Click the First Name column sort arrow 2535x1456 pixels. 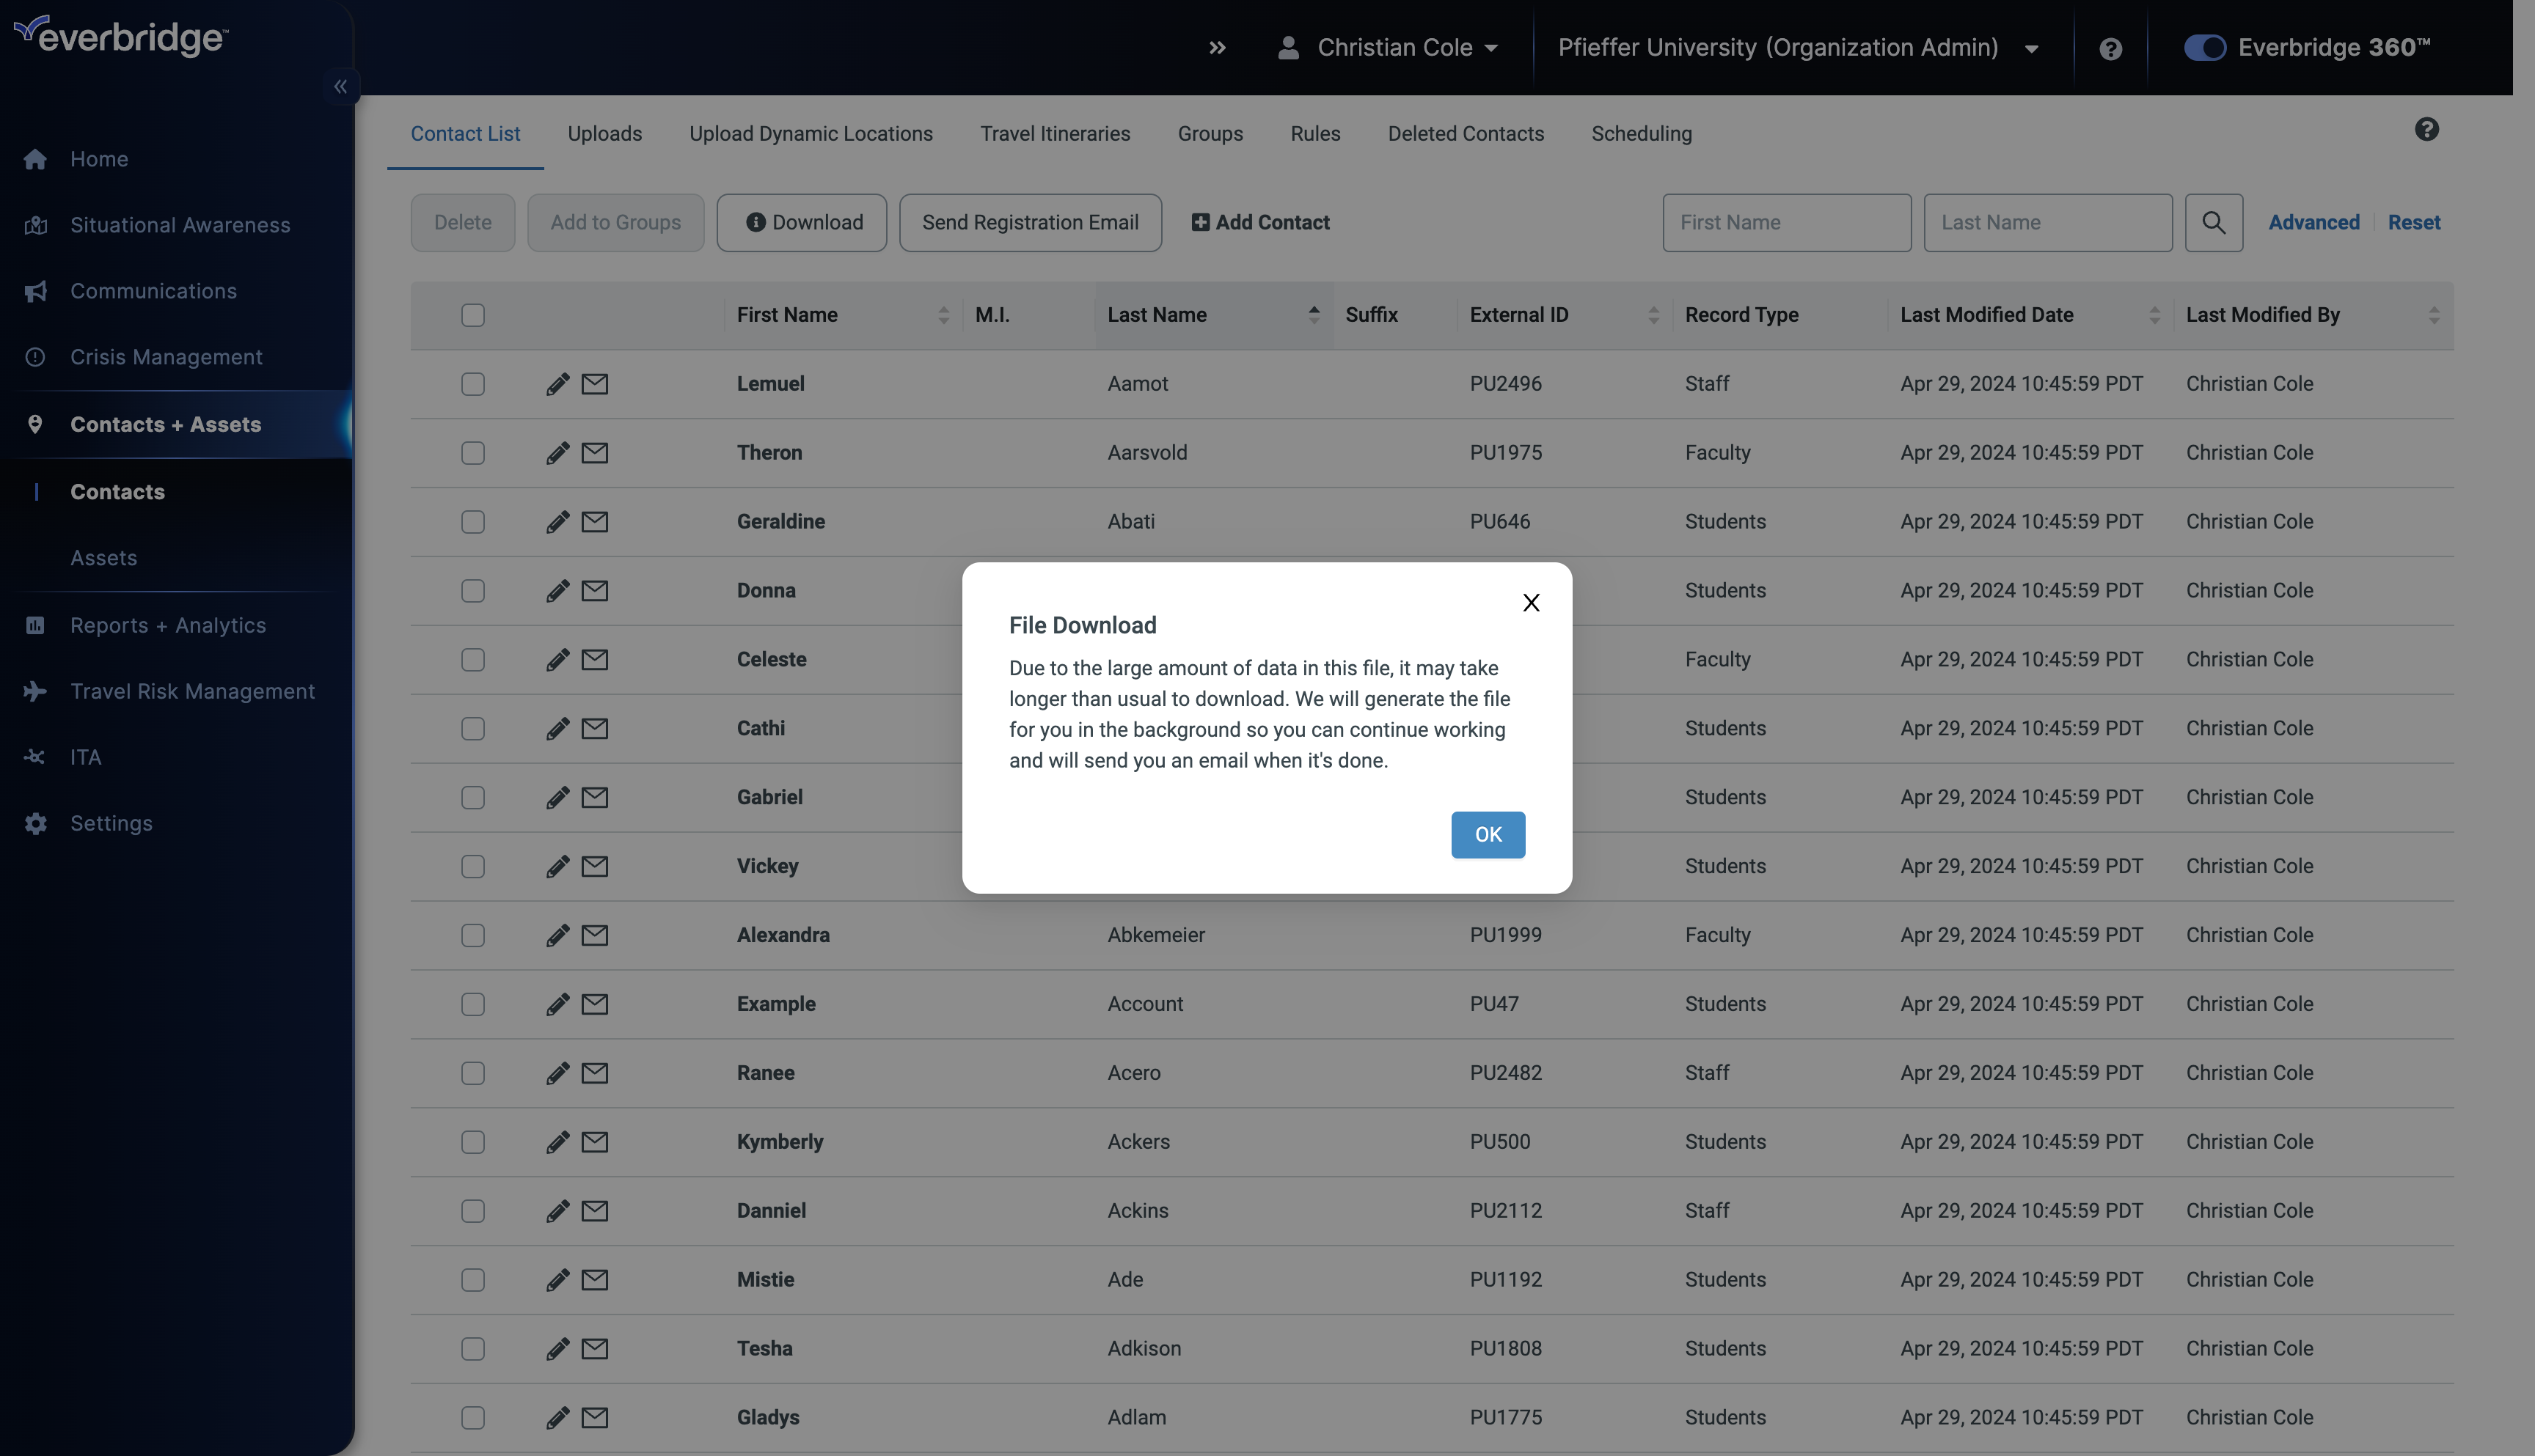tap(940, 315)
